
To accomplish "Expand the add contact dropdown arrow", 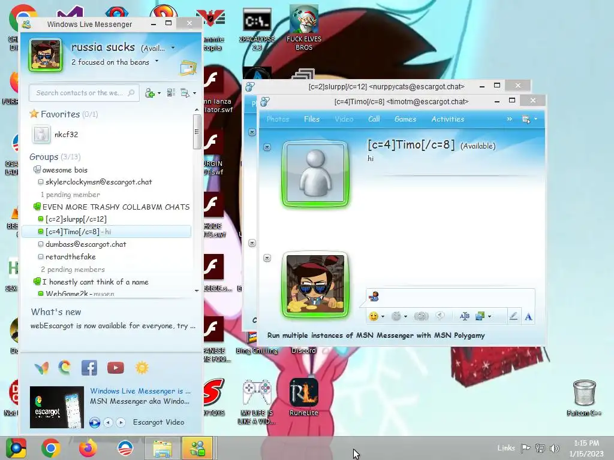I will pyautogui.click(x=159, y=93).
